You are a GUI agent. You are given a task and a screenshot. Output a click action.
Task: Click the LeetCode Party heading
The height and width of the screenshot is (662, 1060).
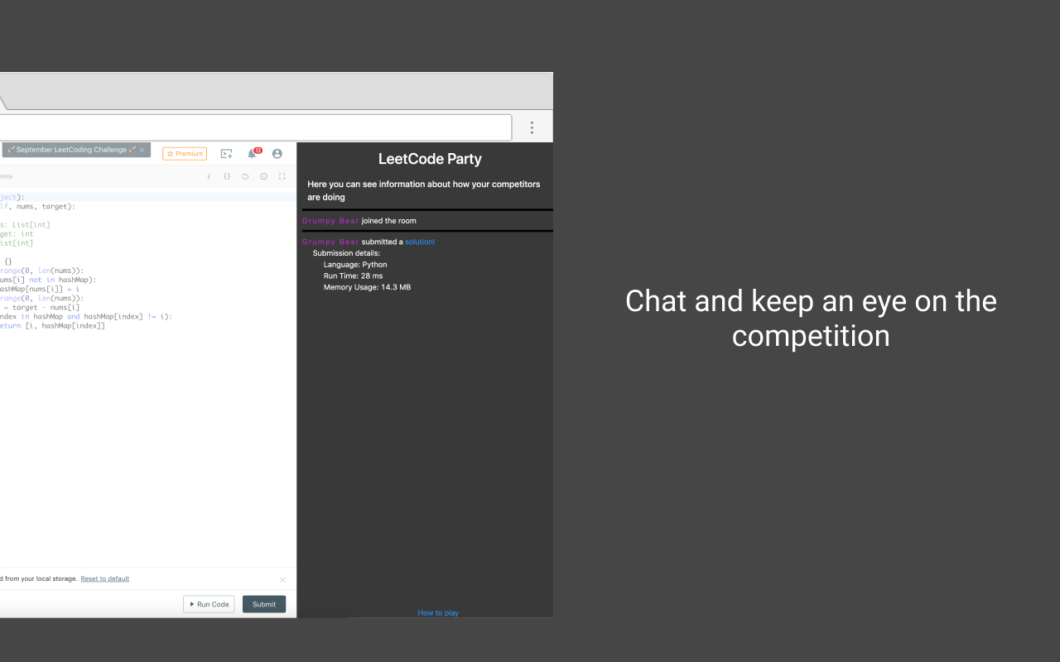tap(430, 159)
